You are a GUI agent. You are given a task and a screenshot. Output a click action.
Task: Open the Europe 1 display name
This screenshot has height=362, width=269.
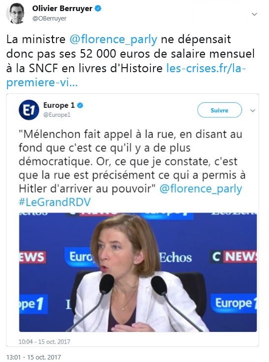pos(59,105)
